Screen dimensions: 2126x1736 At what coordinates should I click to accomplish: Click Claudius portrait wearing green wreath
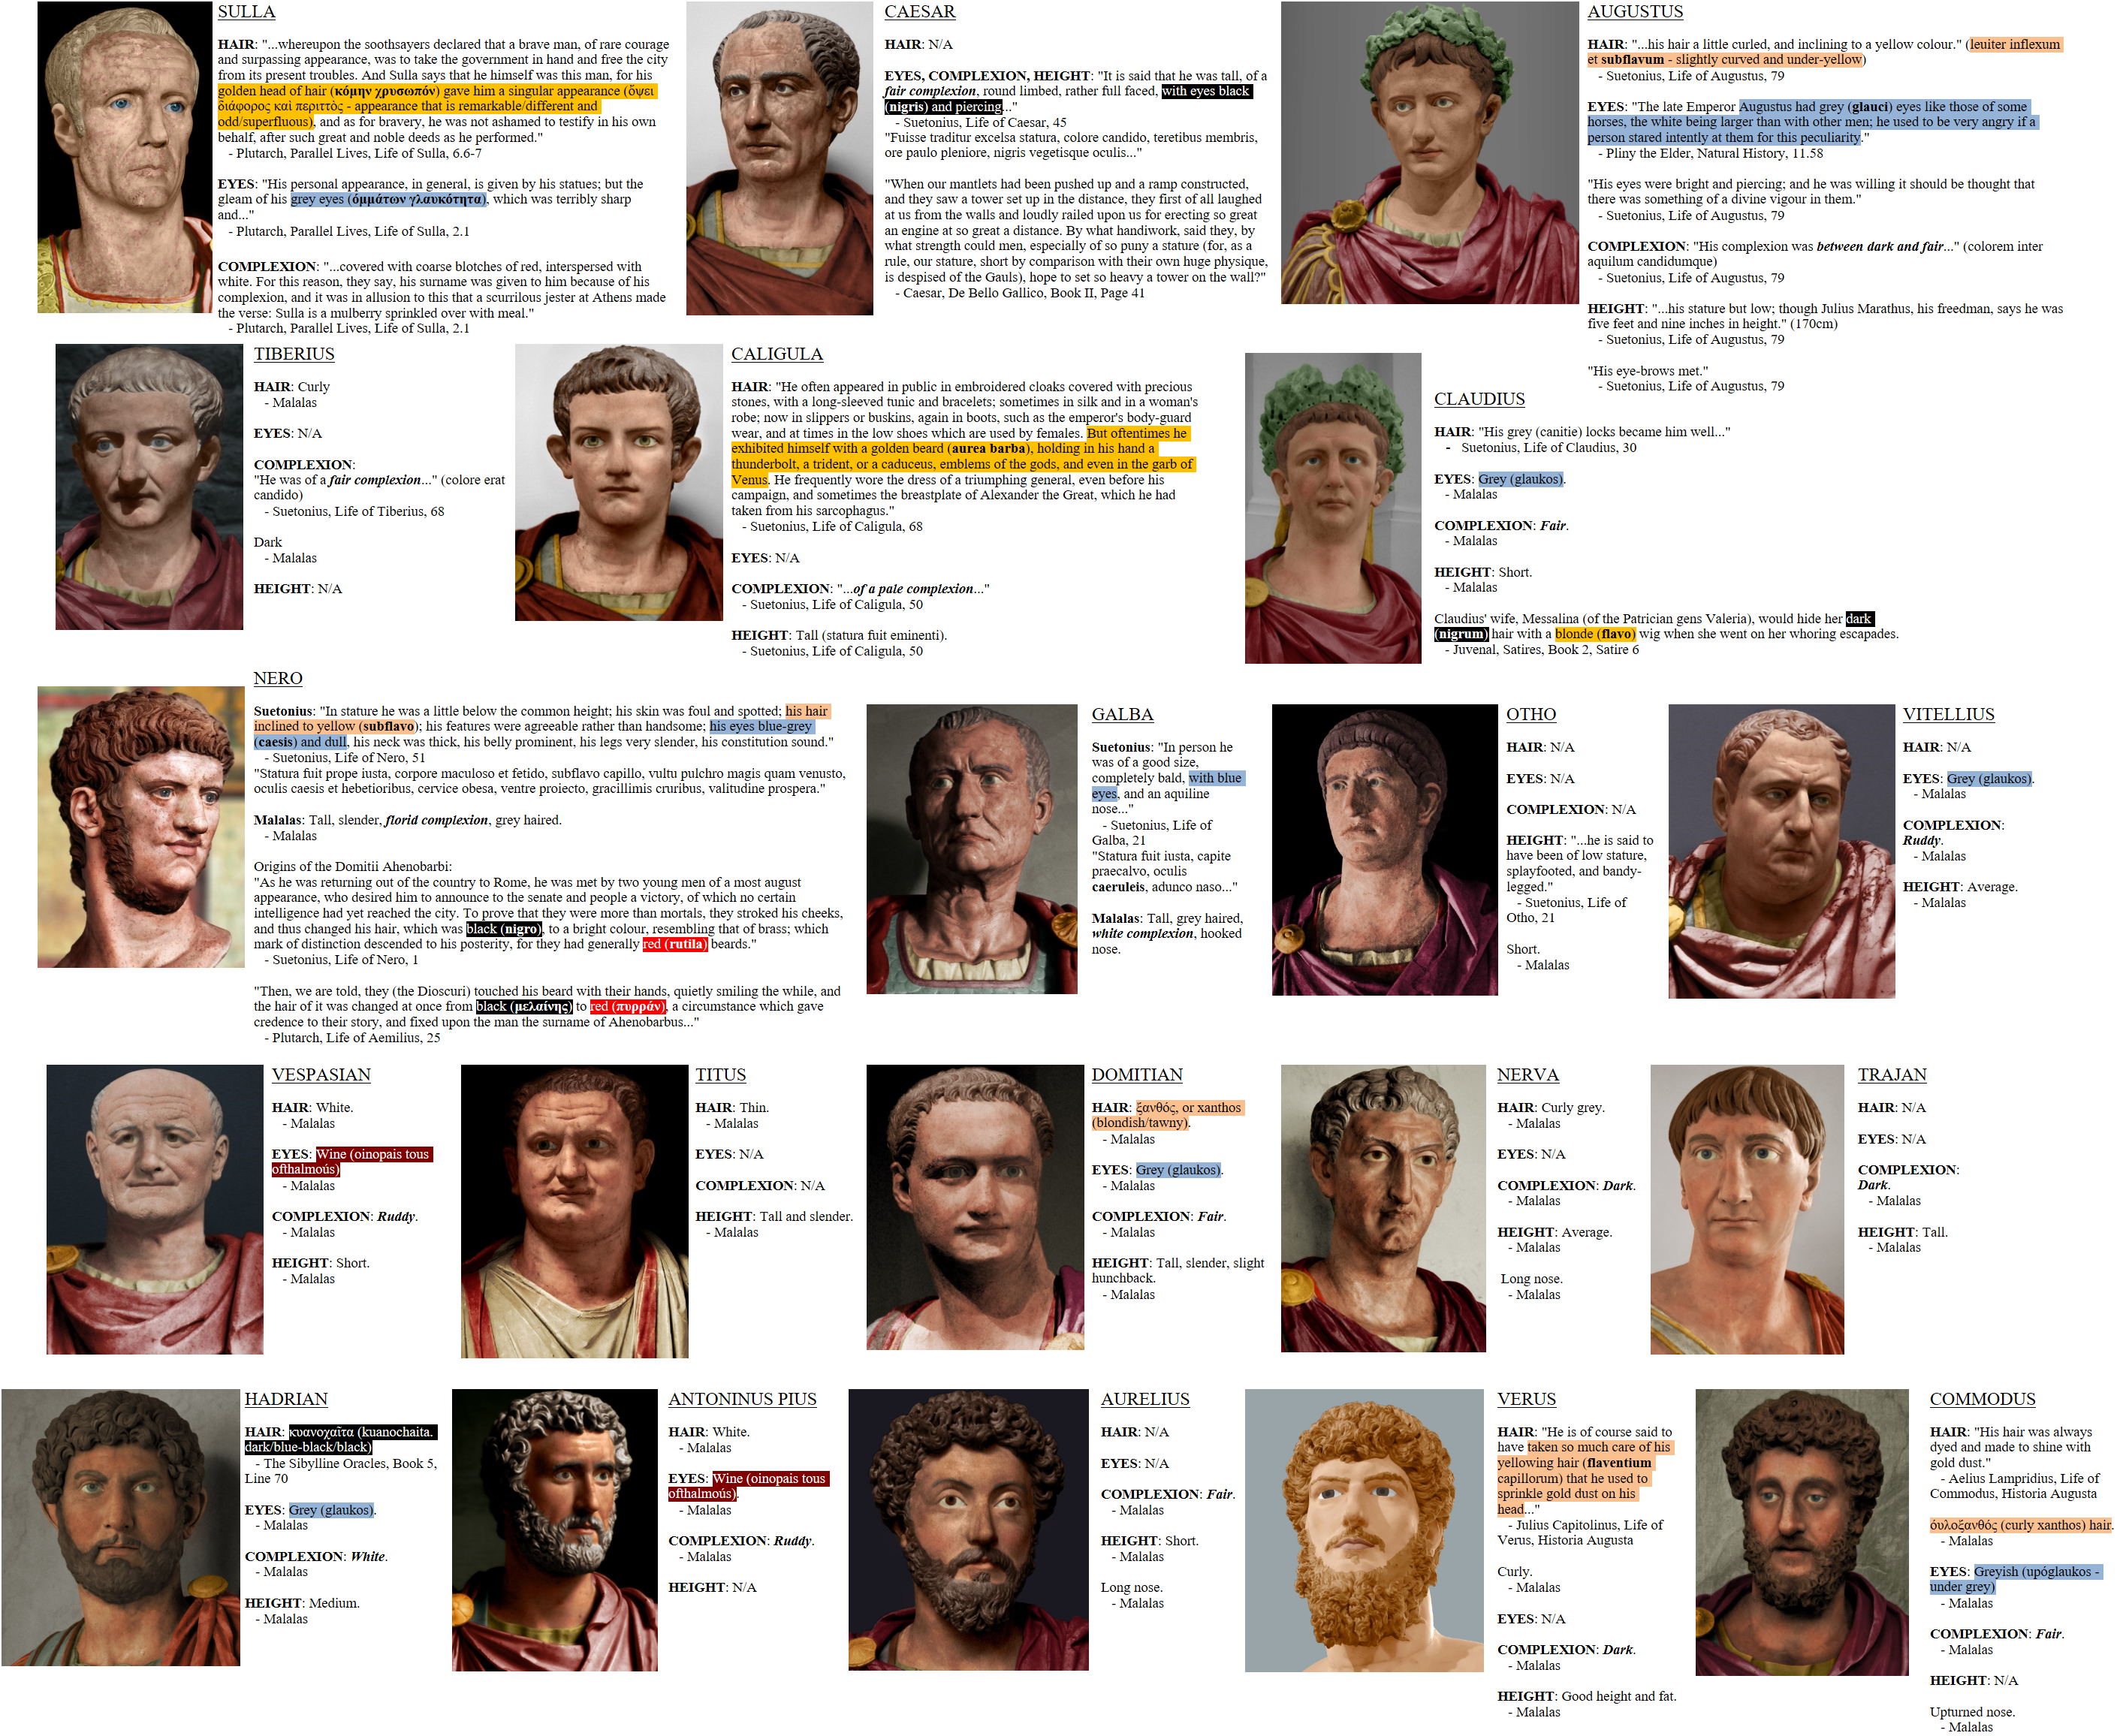point(1332,508)
